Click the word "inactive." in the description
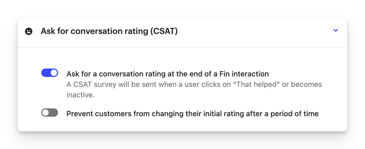Screen dimensions: 365x149 (80, 95)
